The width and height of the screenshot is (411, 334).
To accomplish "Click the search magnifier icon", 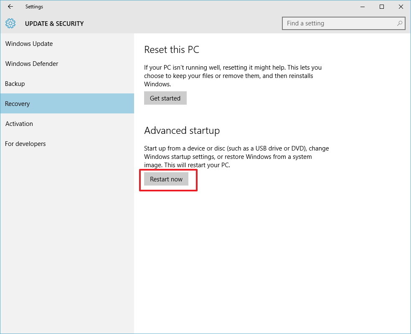I will tap(399, 23).
